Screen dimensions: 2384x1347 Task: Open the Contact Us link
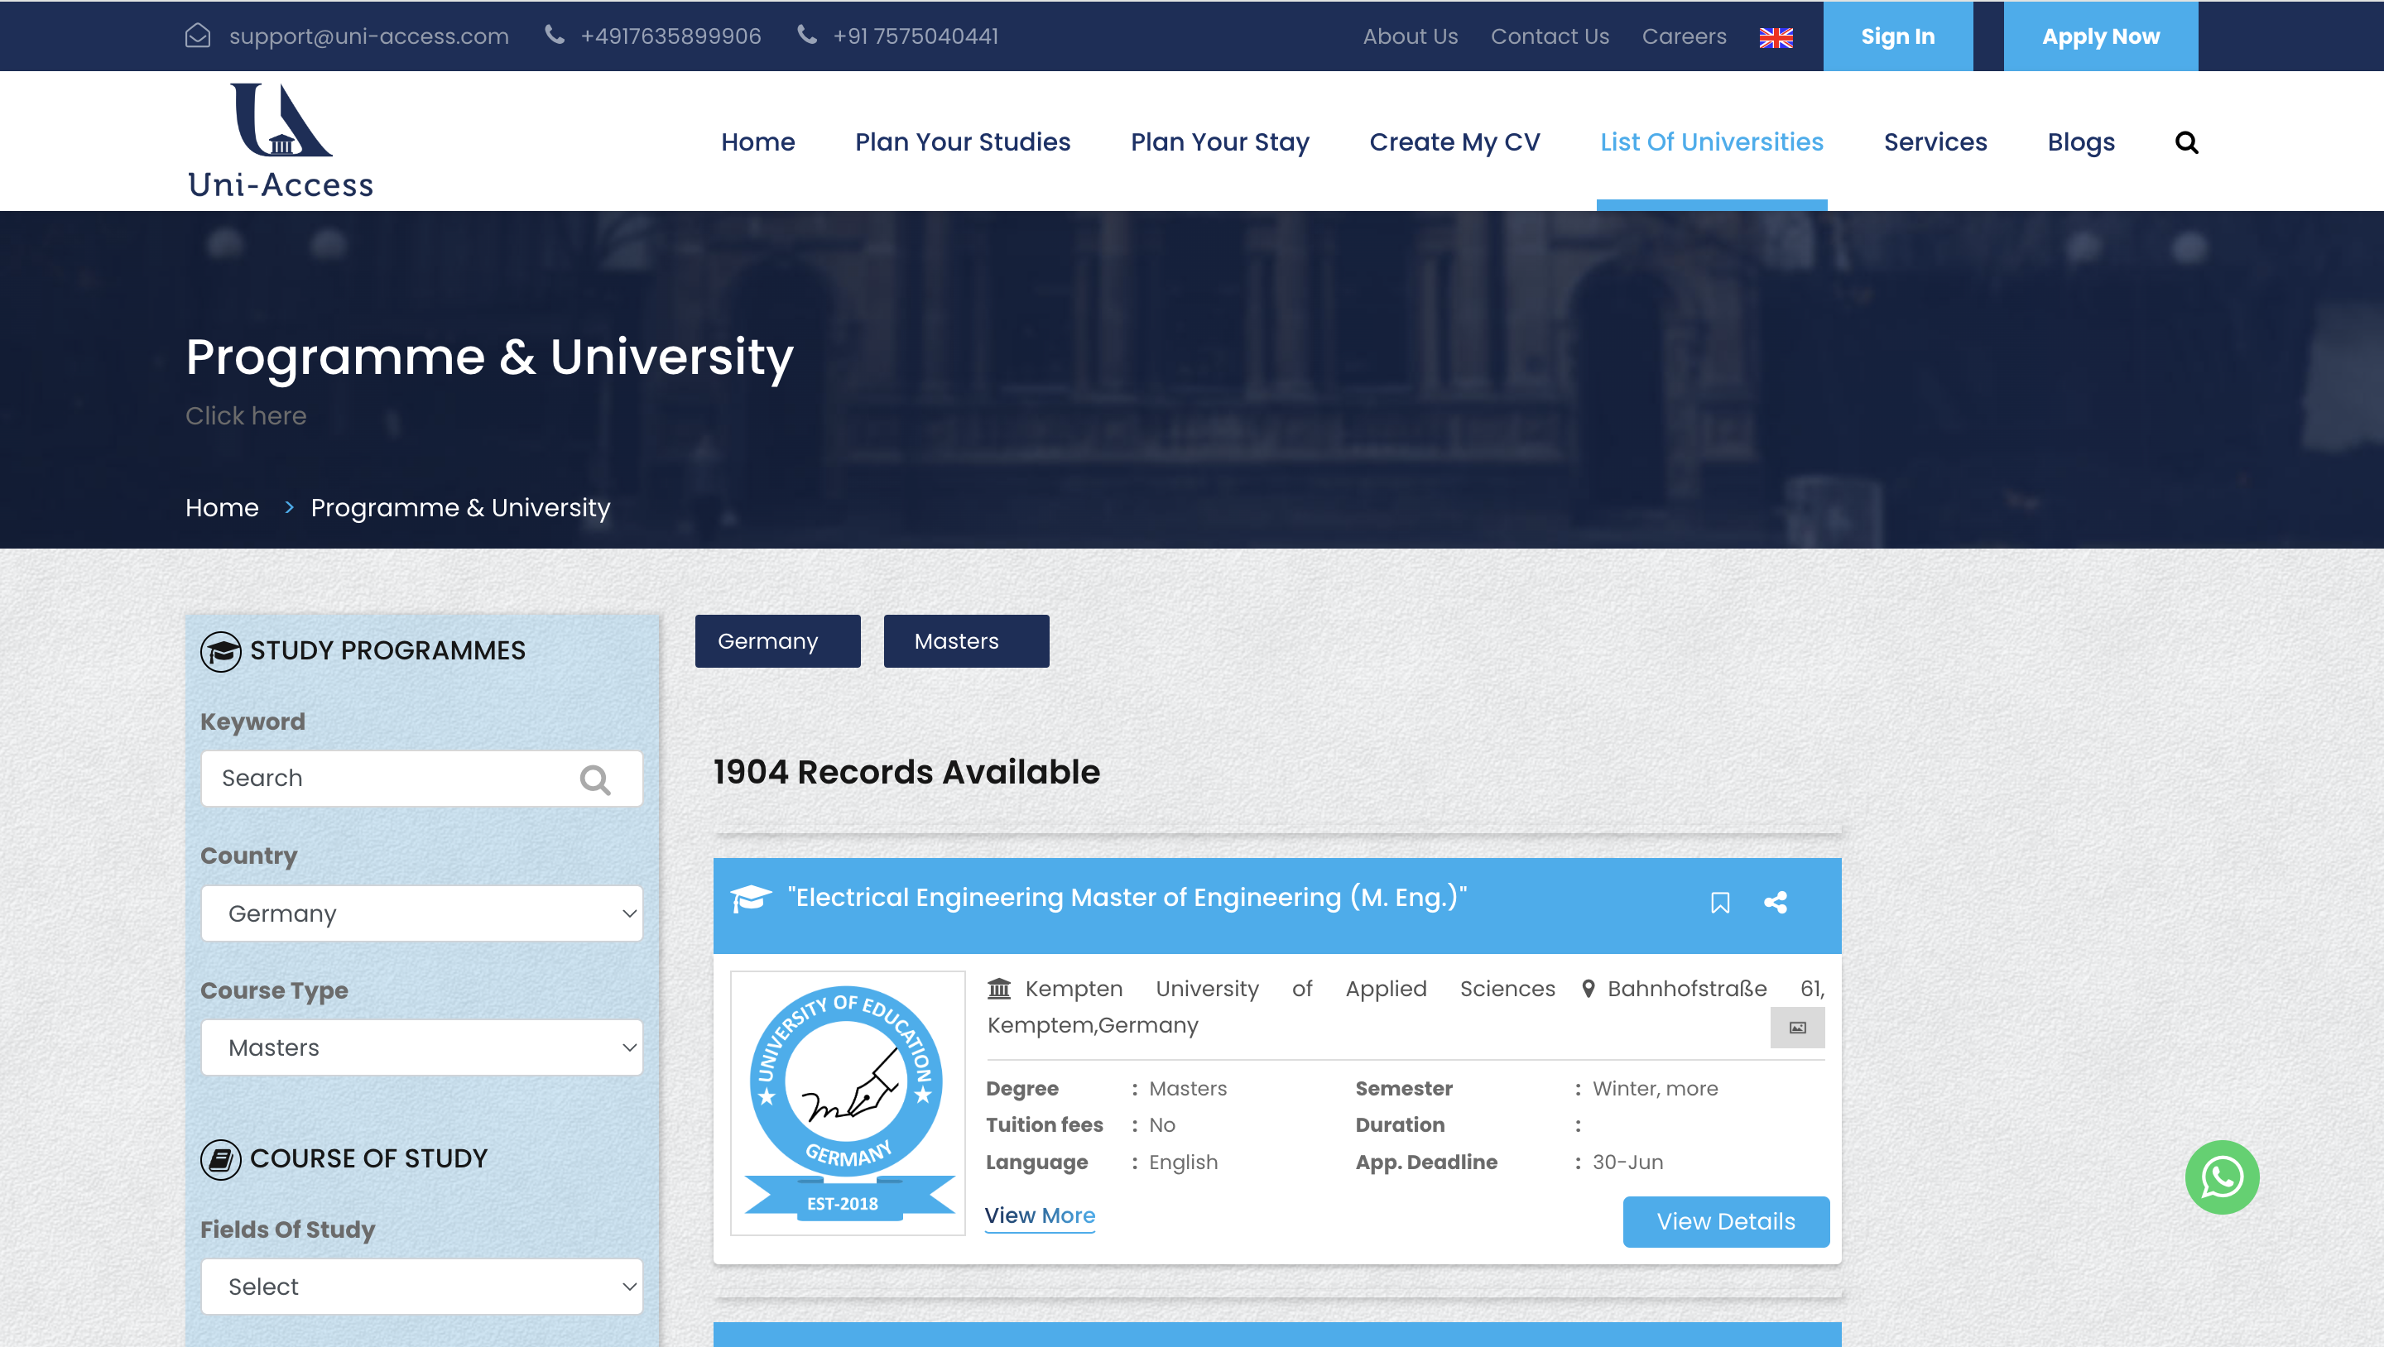pyautogui.click(x=1550, y=36)
